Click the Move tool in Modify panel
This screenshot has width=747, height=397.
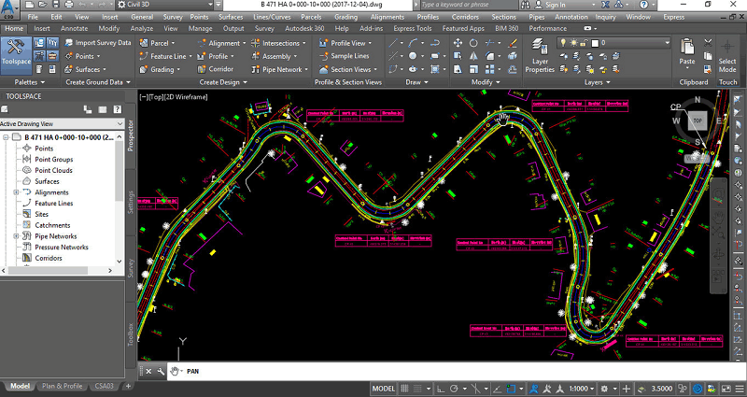(458, 43)
